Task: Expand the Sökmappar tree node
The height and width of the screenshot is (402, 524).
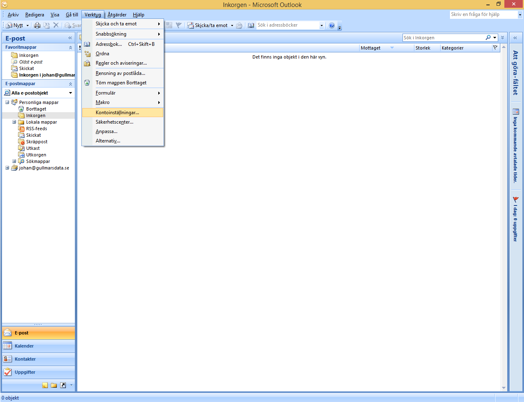Action: pyautogui.click(x=14, y=161)
